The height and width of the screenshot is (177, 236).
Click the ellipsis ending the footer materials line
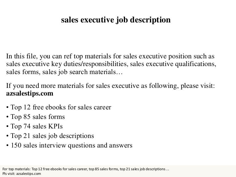tap(167, 169)
